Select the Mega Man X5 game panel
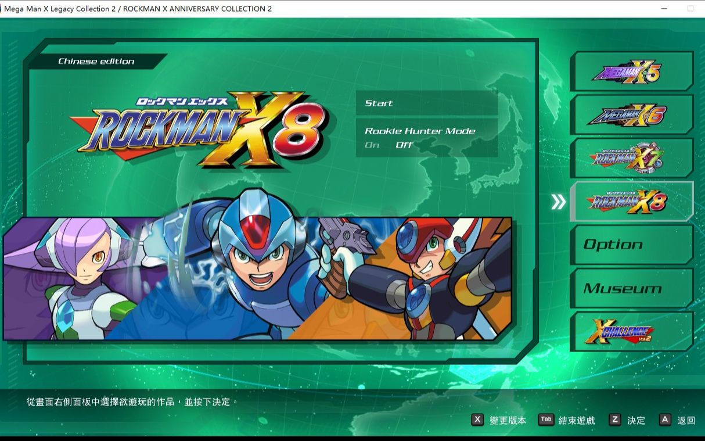This screenshot has height=441, width=705. coord(632,71)
